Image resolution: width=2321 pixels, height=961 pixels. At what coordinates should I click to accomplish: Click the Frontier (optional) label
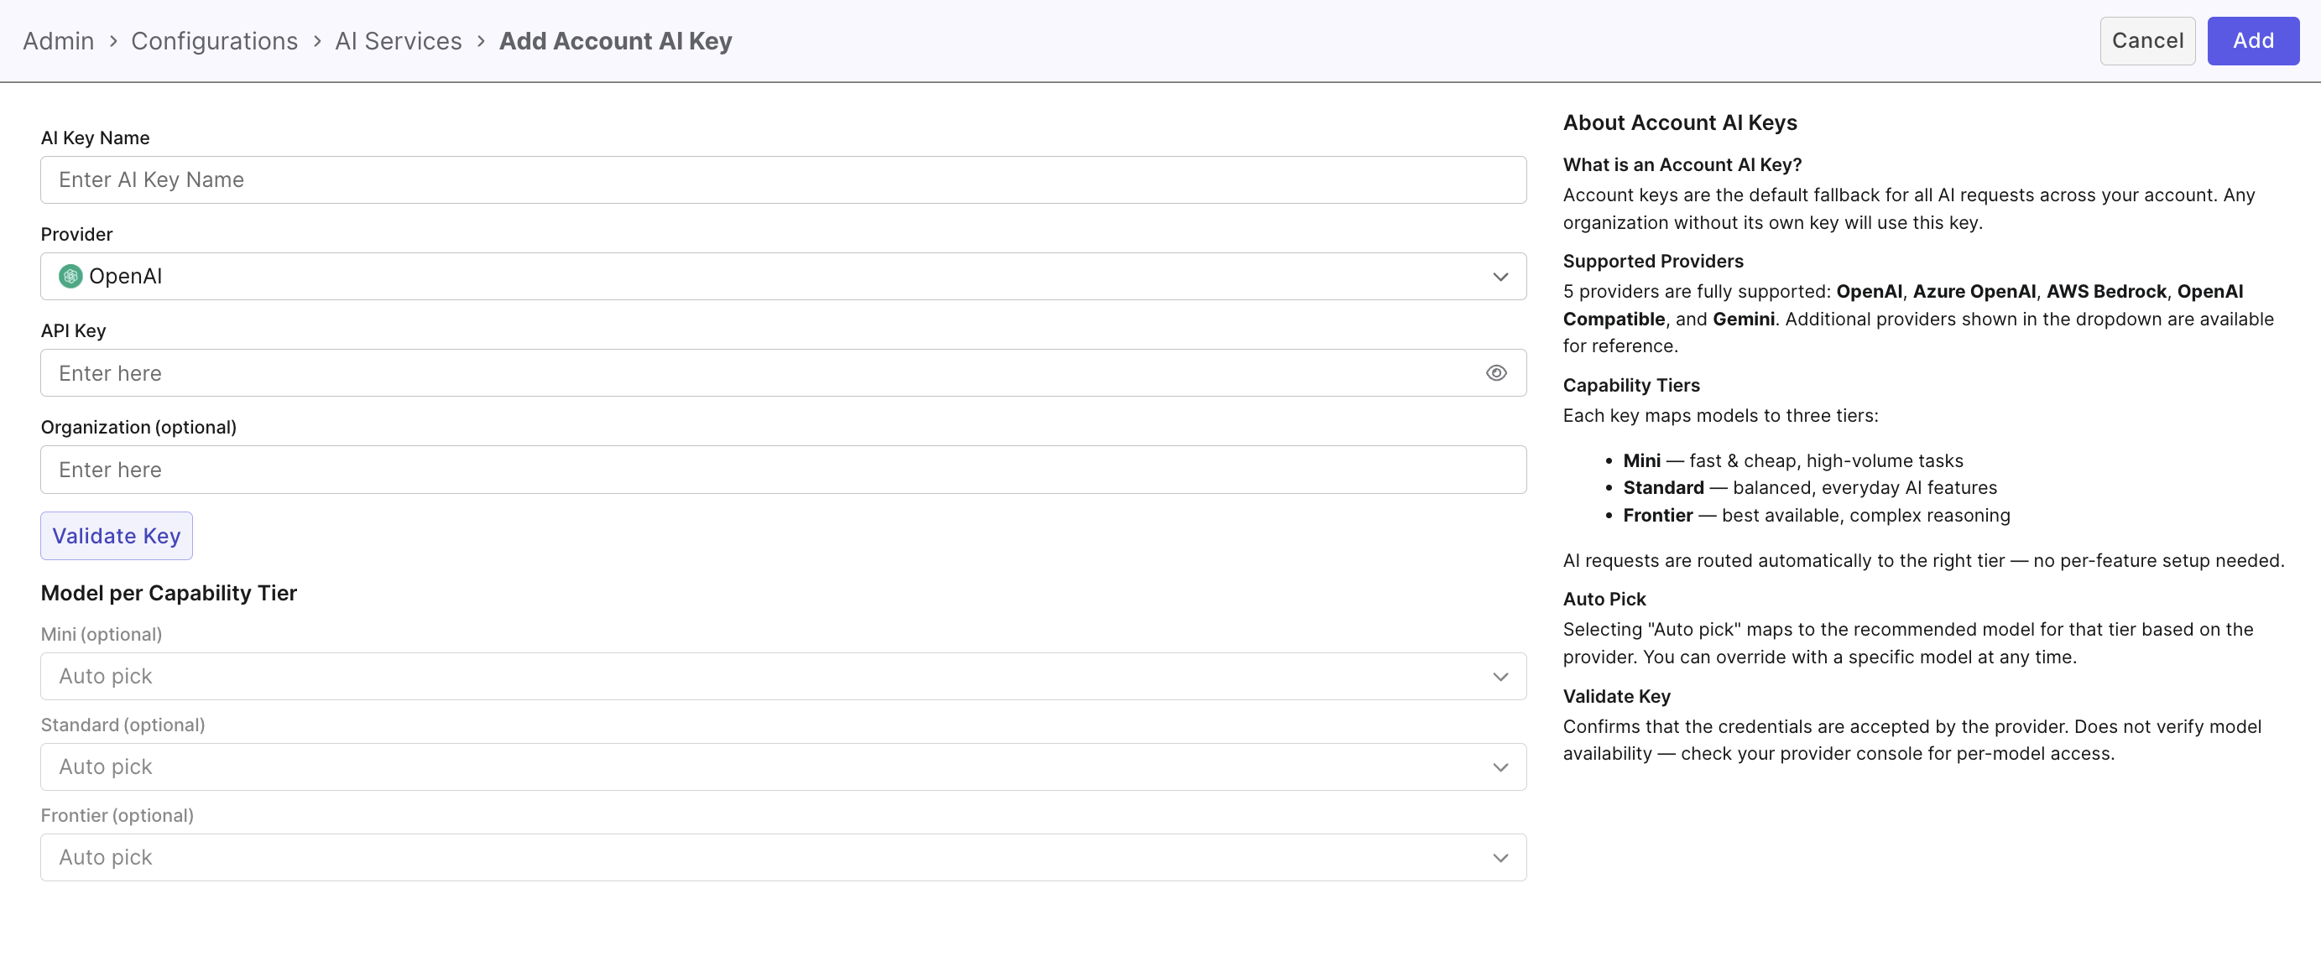coord(117,816)
